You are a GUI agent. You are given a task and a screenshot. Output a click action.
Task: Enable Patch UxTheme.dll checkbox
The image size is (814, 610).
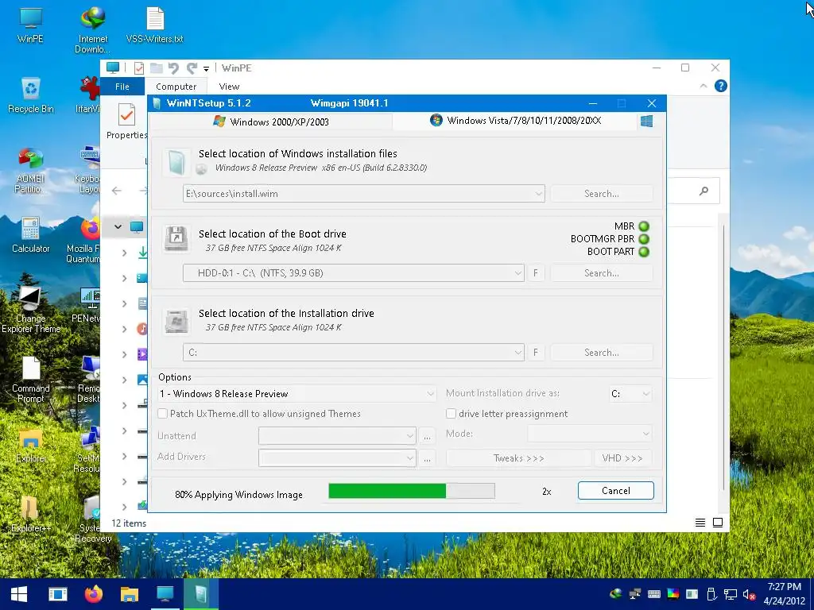tap(162, 413)
